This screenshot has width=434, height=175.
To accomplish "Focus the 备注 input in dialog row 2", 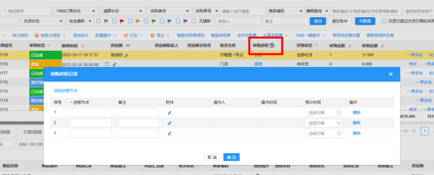I will (139, 123).
